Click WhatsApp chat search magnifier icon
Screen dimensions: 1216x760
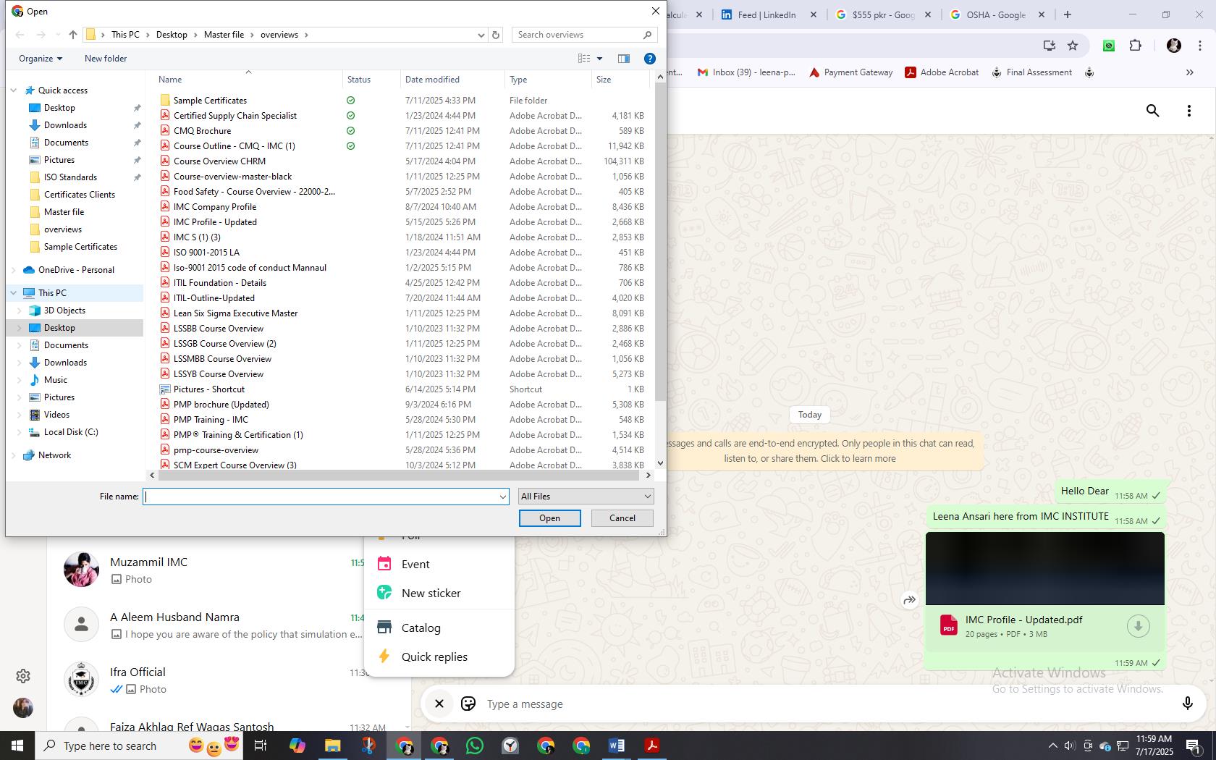(1152, 111)
